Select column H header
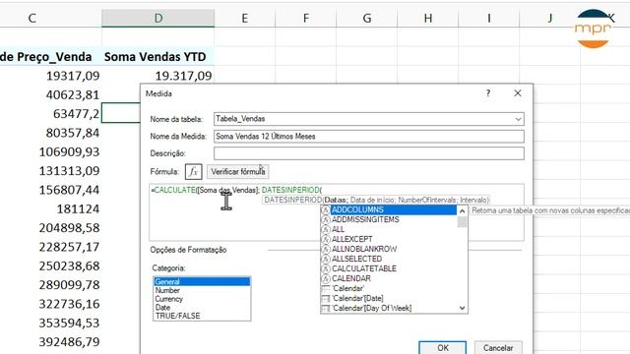This screenshot has height=354, width=630. pos(428,18)
